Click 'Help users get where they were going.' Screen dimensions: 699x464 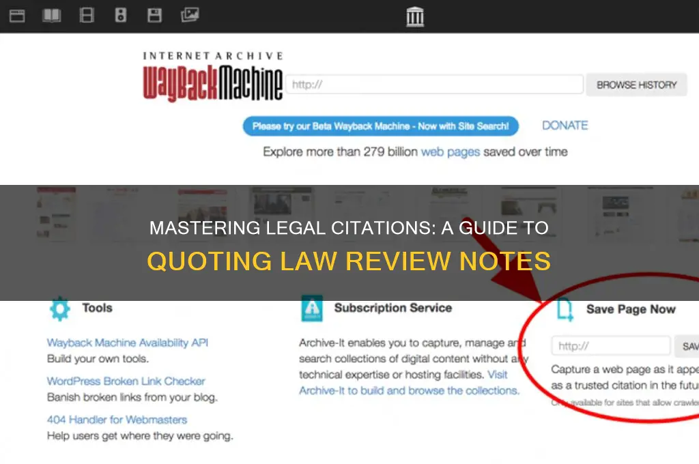[x=140, y=436]
